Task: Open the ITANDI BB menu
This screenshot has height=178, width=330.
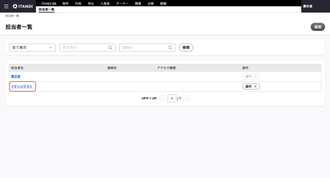Action: (49, 3)
